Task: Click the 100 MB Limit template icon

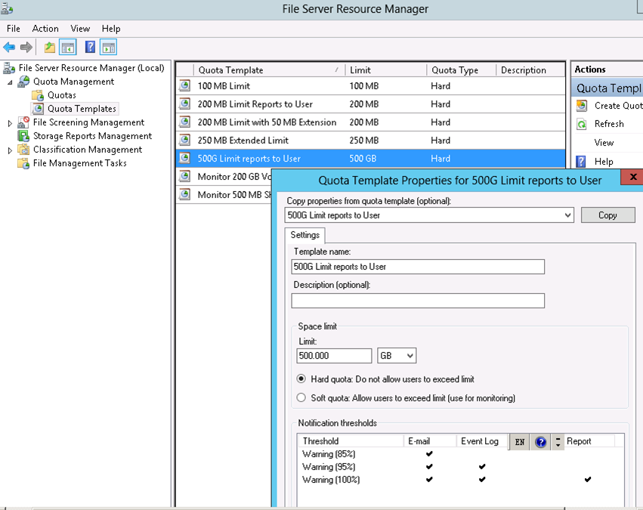Action: tap(185, 85)
